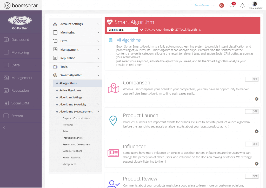Open Research and Development department link
Viewport: 266px width, 188px height.
[x=76, y=144]
